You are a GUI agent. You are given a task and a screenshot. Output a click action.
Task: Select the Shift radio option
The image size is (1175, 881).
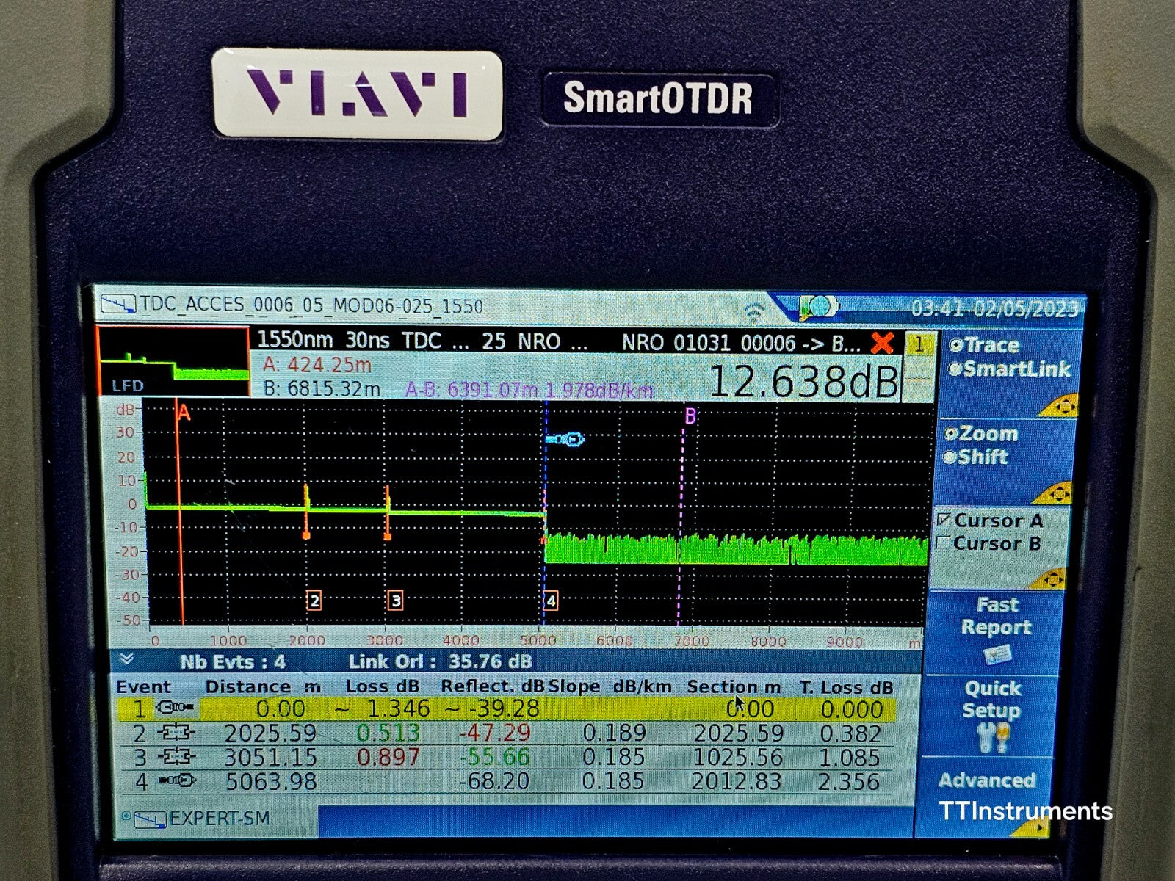coord(950,457)
